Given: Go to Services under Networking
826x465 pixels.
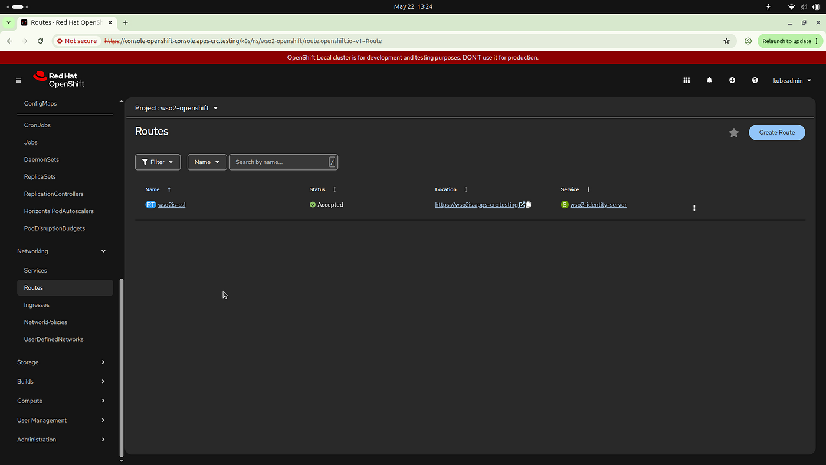Looking at the screenshot, I should click(35, 271).
